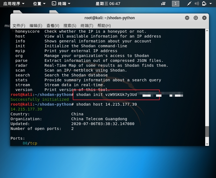Screen dimensions: 216x178
Task: Click the 'radar' command text
Action: 21,65
